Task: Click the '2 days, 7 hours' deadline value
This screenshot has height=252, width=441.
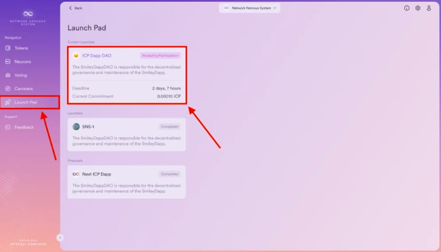Action: coord(167,88)
